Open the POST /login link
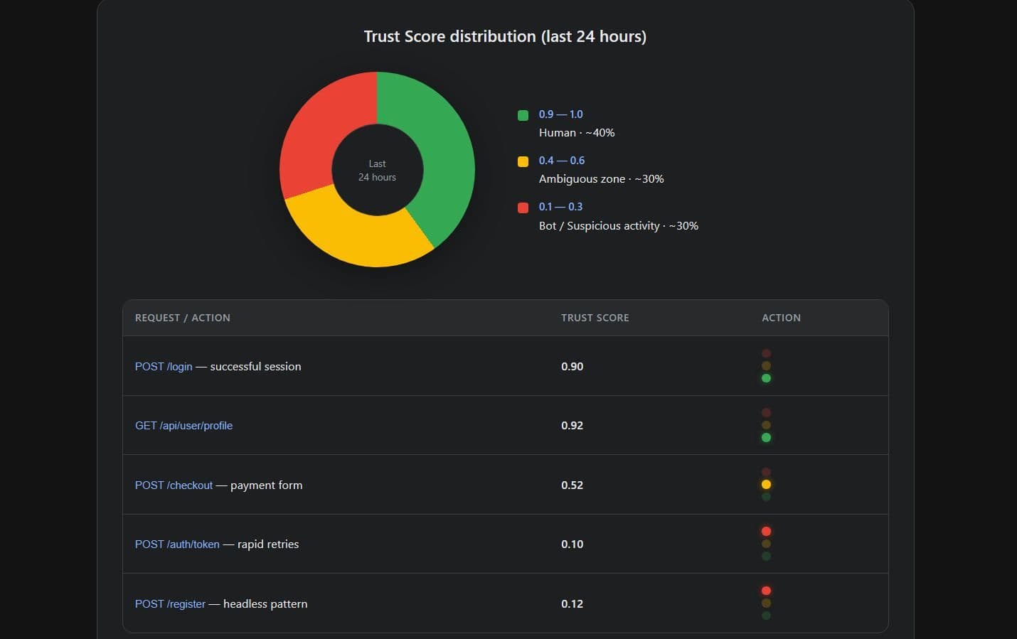This screenshot has height=639, width=1017. [164, 366]
